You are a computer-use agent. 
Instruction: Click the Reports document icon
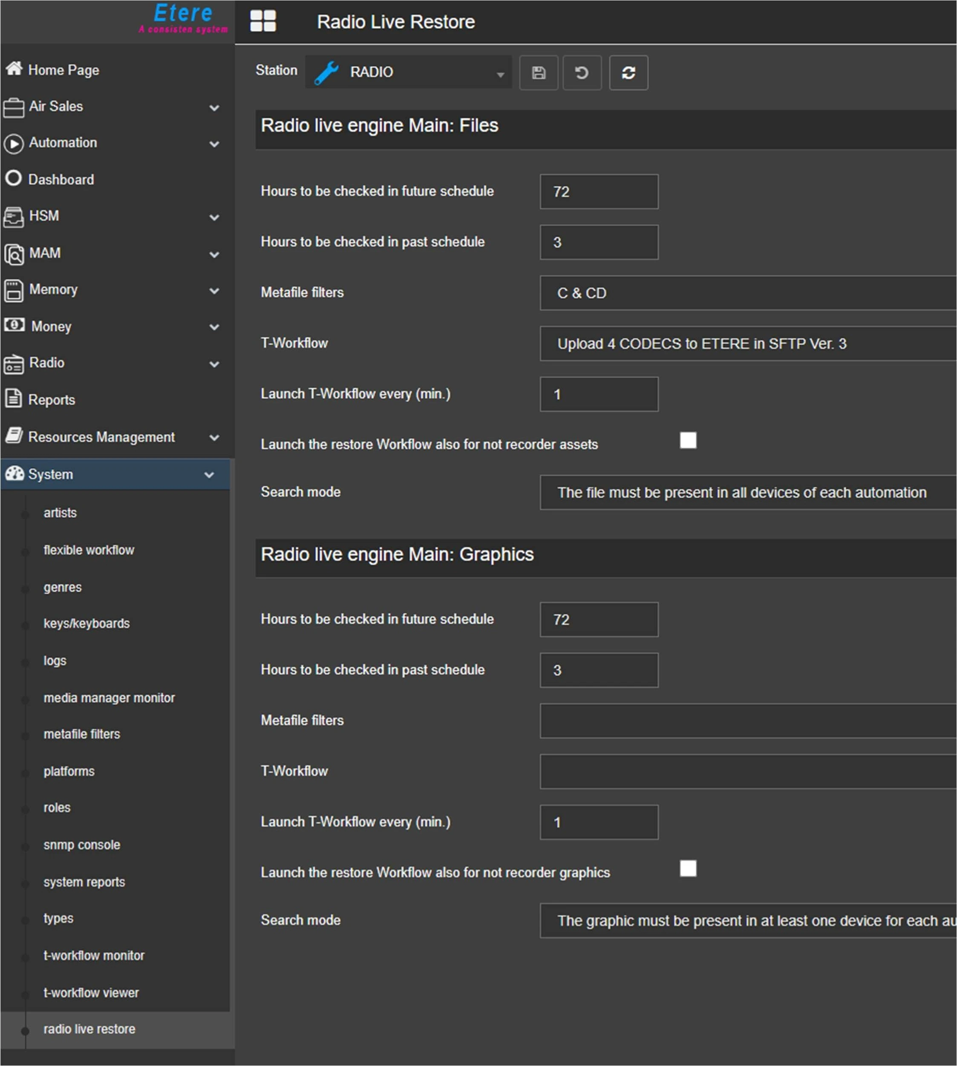click(14, 399)
